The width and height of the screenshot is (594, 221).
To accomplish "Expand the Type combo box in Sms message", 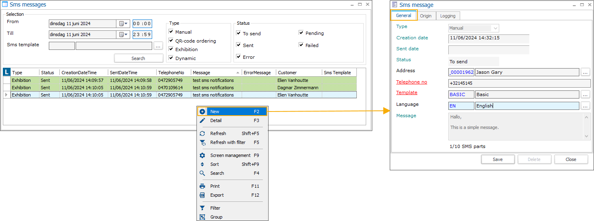I will [x=495, y=28].
